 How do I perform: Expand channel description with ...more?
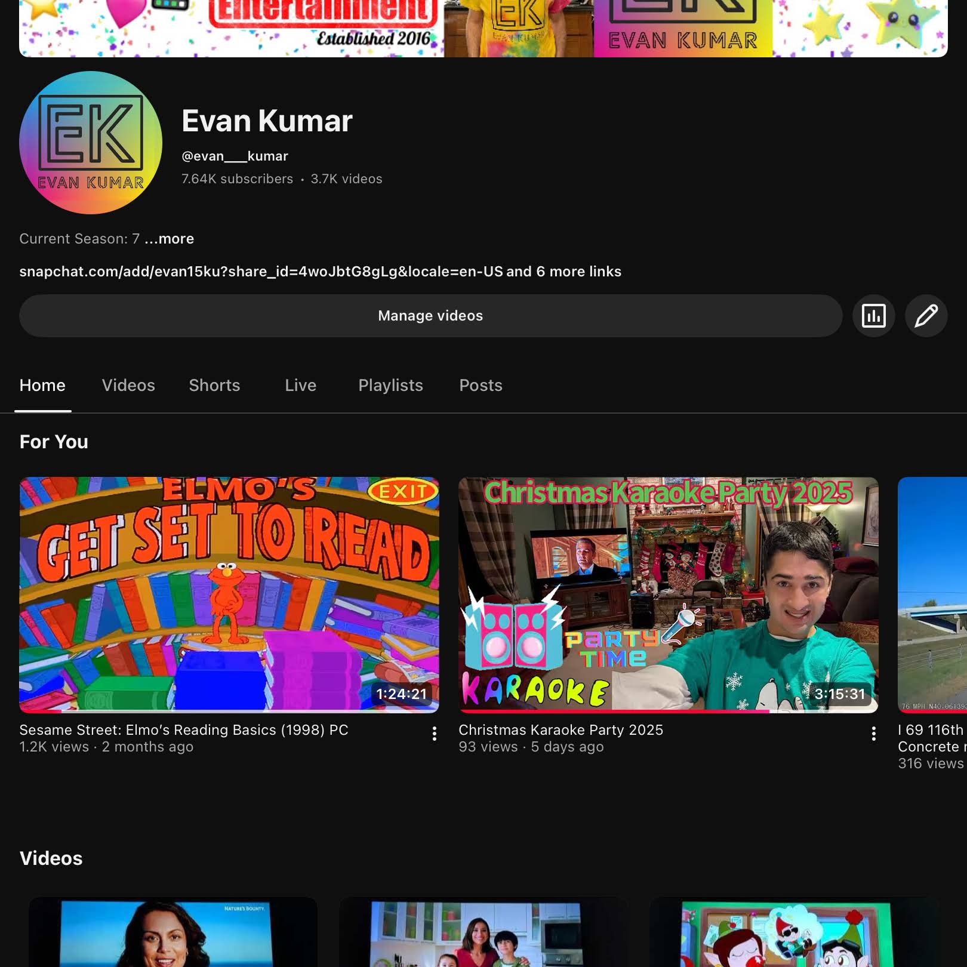[170, 239]
